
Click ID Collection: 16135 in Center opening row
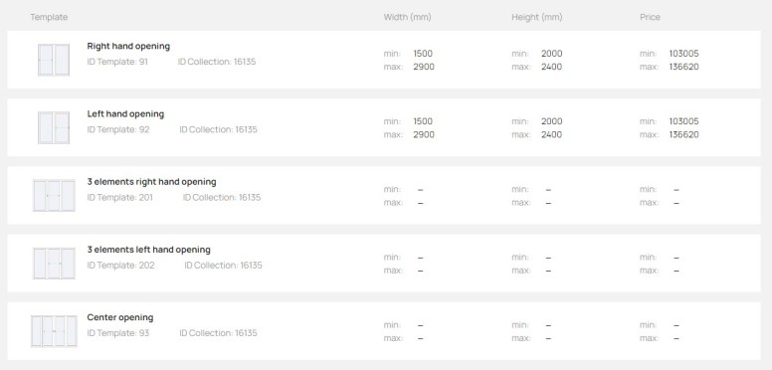coord(218,333)
